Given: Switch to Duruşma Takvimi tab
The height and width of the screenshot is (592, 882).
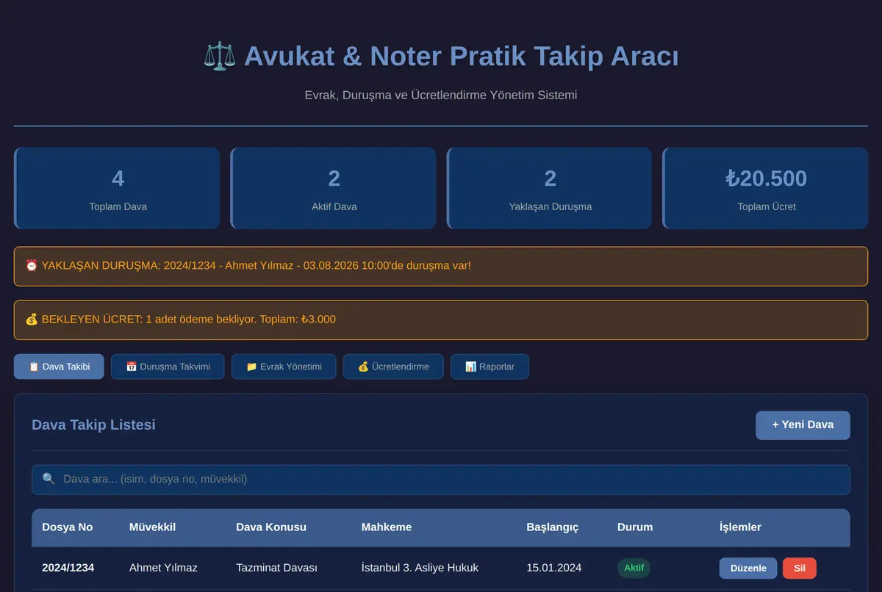Looking at the screenshot, I should (x=168, y=367).
